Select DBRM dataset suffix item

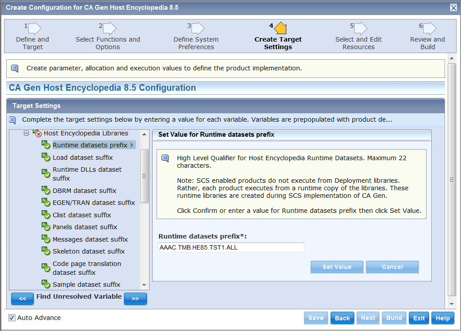point(85,191)
